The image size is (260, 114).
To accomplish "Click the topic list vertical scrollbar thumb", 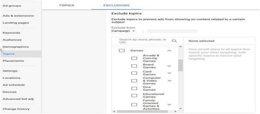I will pyautogui.click(x=181, y=65).
